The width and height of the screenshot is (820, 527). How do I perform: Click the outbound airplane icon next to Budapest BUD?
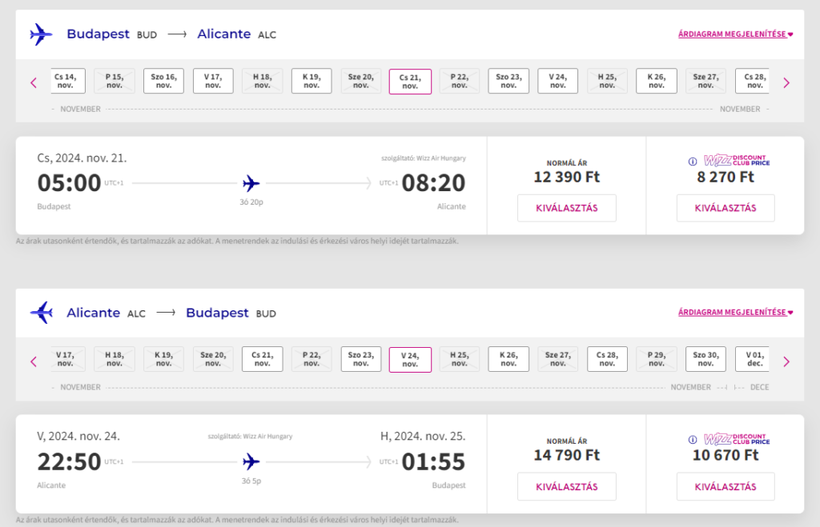tap(42, 34)
